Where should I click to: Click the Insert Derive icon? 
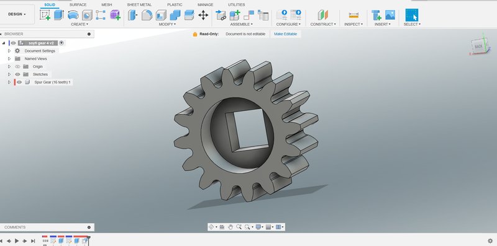[x=376, y=15]
